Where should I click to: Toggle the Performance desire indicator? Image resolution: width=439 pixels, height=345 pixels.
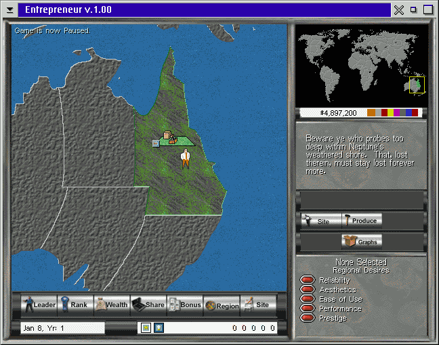pos(308,308)
